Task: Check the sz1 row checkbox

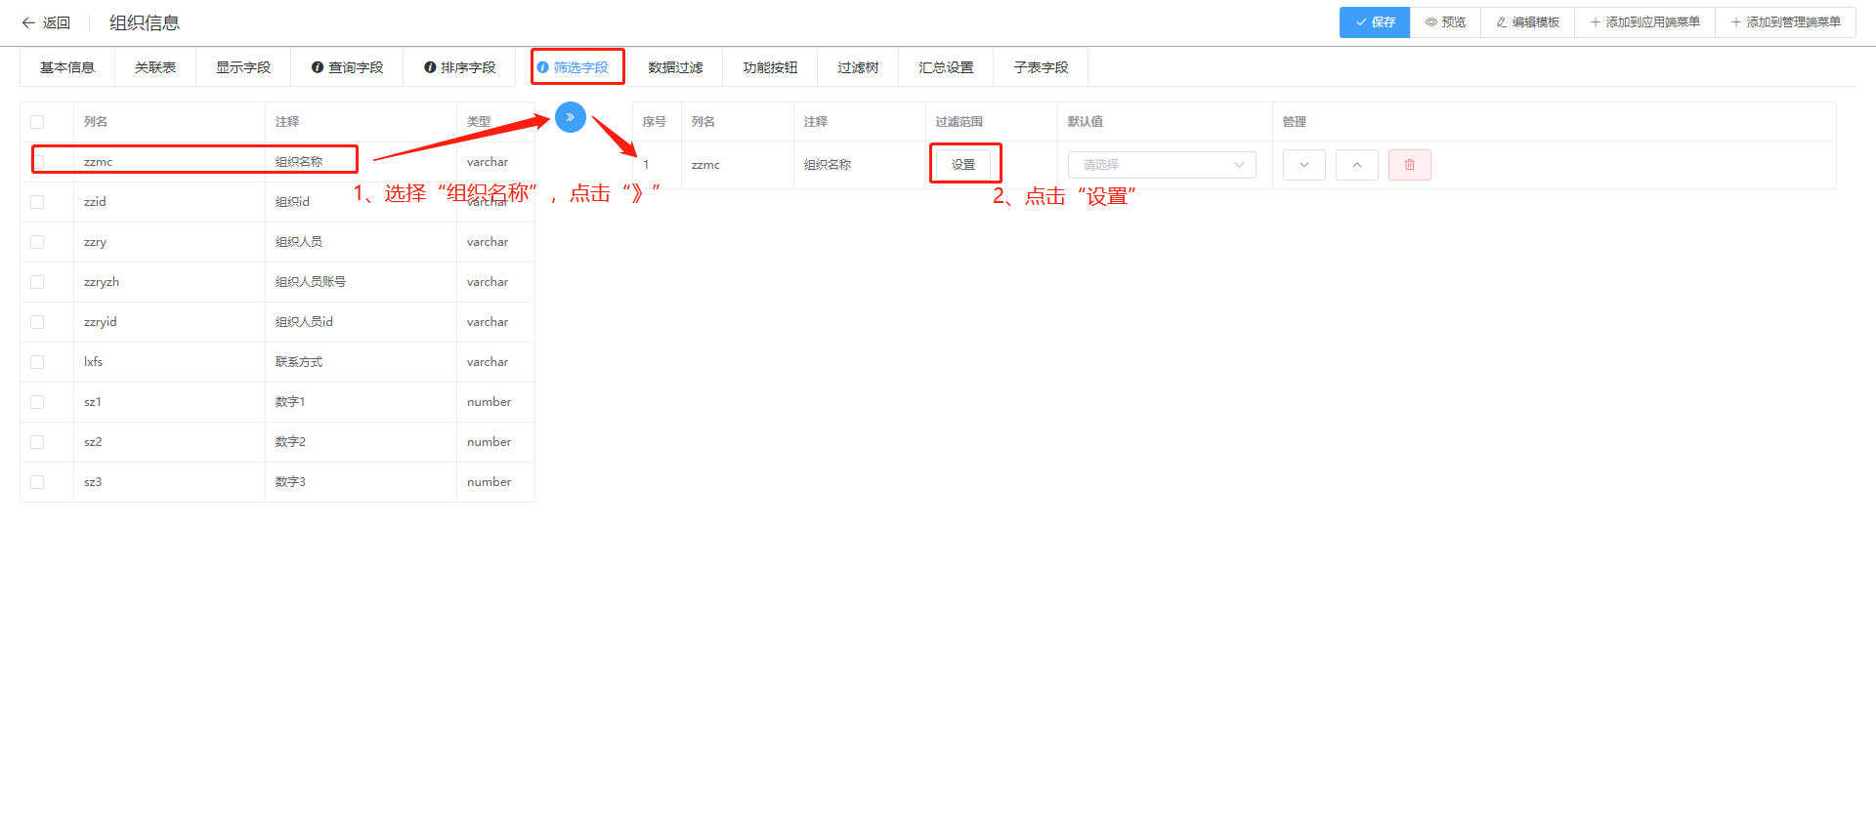Action: (x=37, y=402)
